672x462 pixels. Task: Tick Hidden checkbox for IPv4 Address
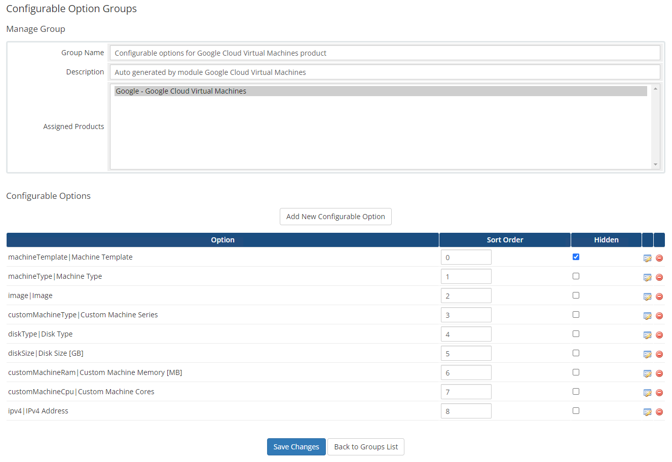pyautogui.click(x=576, y=411)
